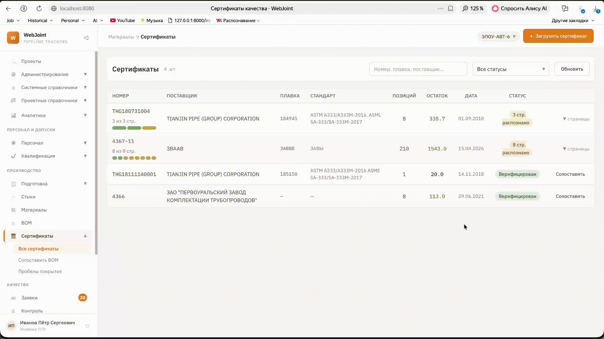Collapse Сертификаты submenu arrow
604x339 pixels.
[85, 236]
